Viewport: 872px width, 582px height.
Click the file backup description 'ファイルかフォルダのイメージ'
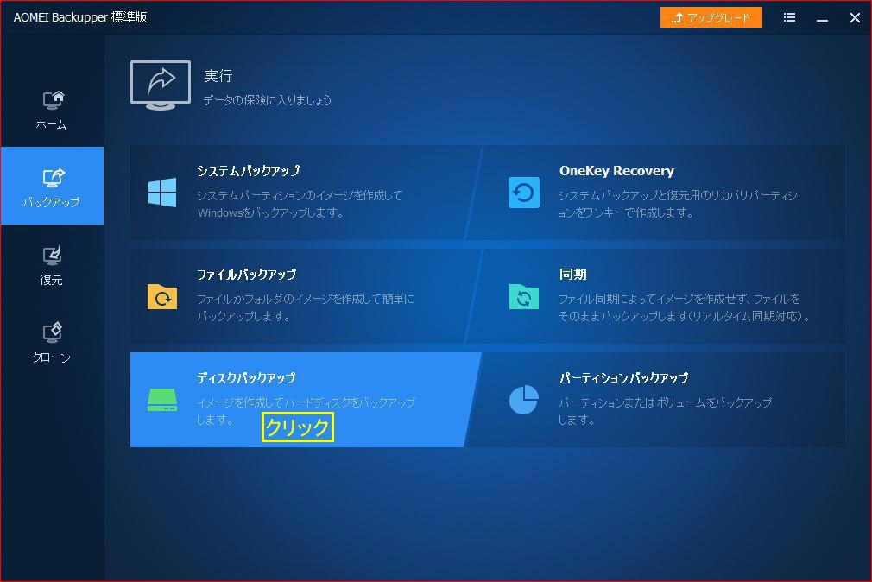pos(306,307)
